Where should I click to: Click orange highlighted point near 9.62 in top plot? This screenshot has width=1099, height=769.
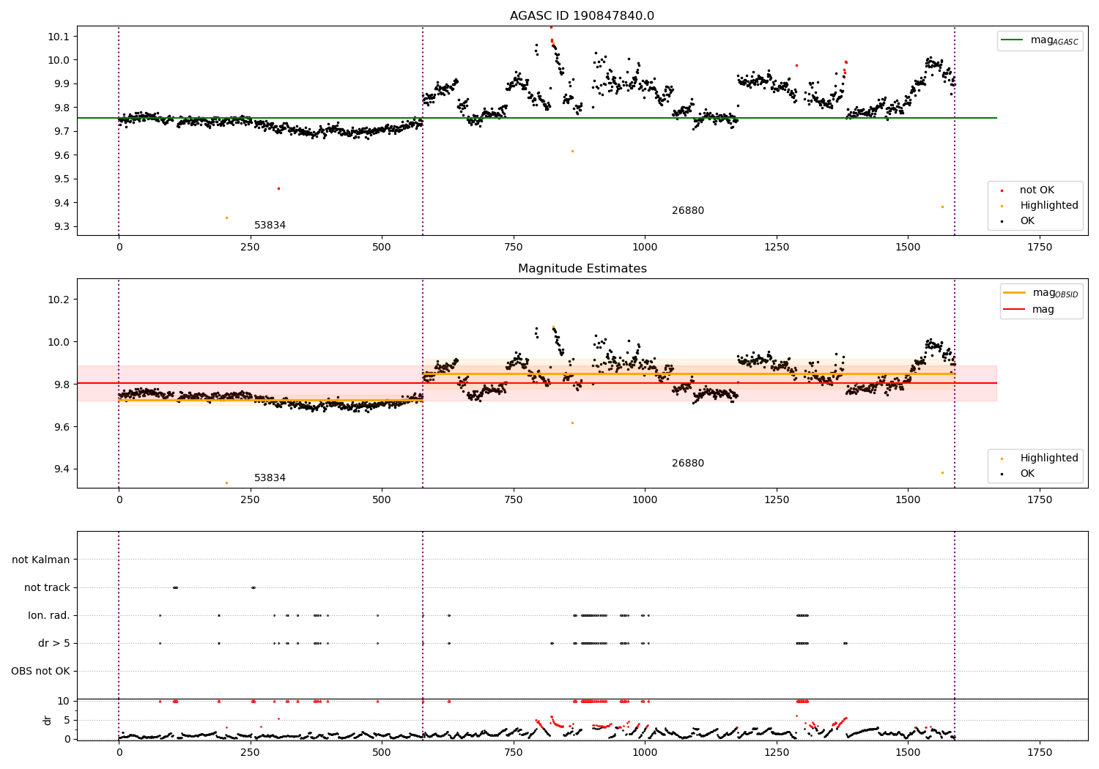[x=572, y=151]
